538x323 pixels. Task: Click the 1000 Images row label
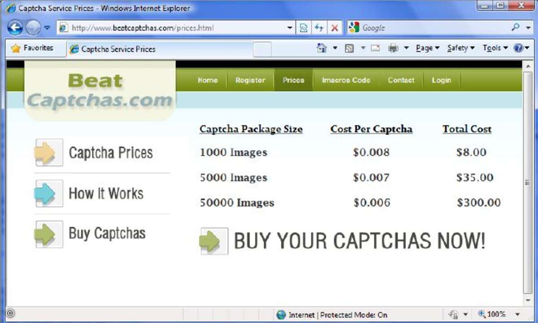pos(234,153)
